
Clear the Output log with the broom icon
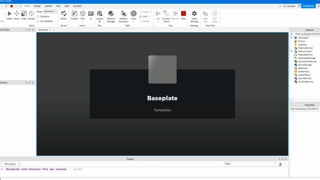point(280,164)
